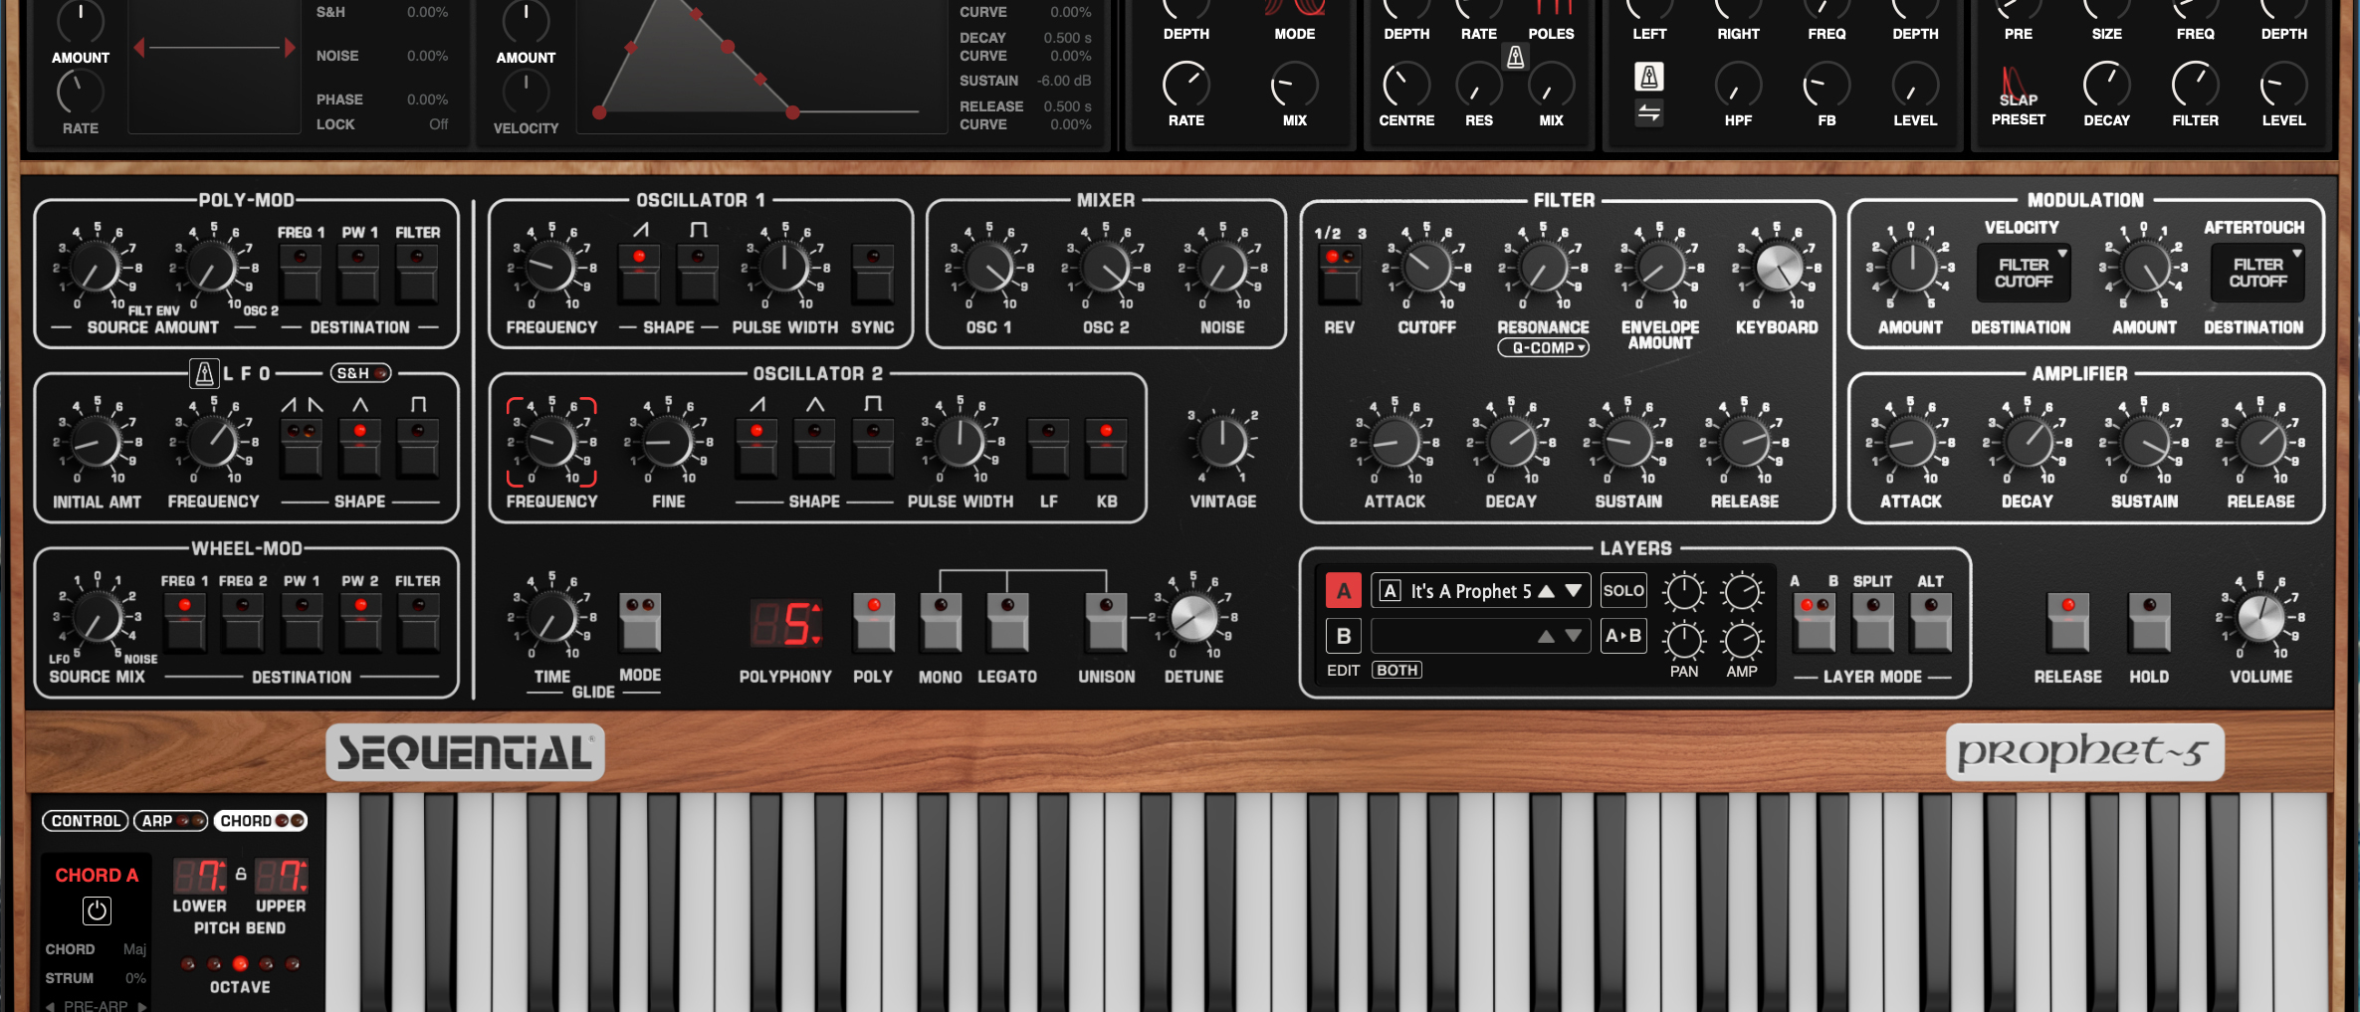Viewport: 2360px width, 1012px height.
Task: Click the VINTAGE knob
Action: (x=1222, y=442)
